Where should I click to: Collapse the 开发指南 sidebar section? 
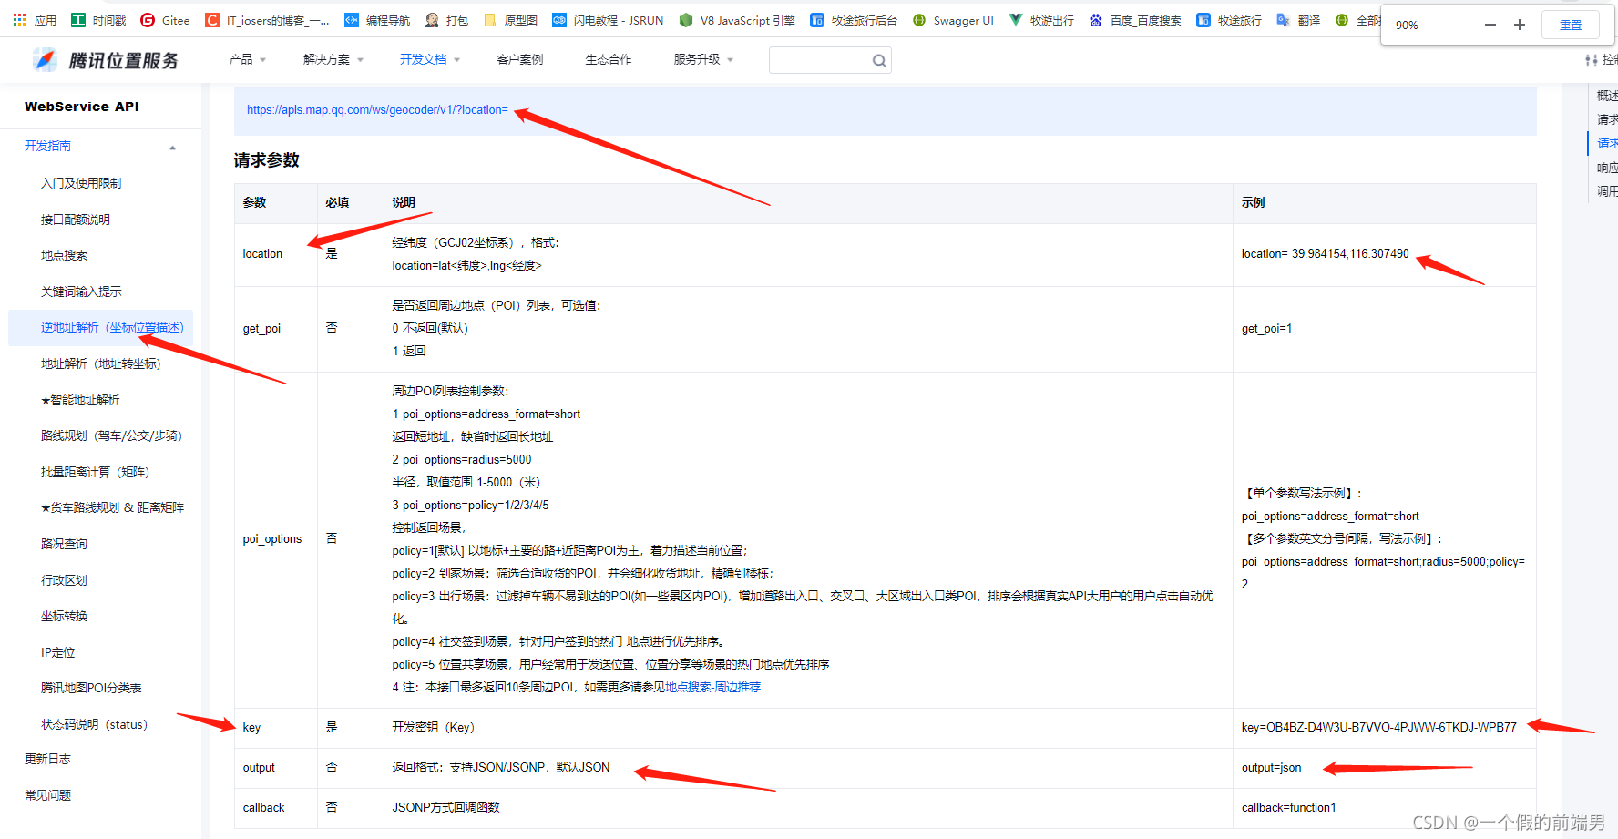[x=172, y=145]
